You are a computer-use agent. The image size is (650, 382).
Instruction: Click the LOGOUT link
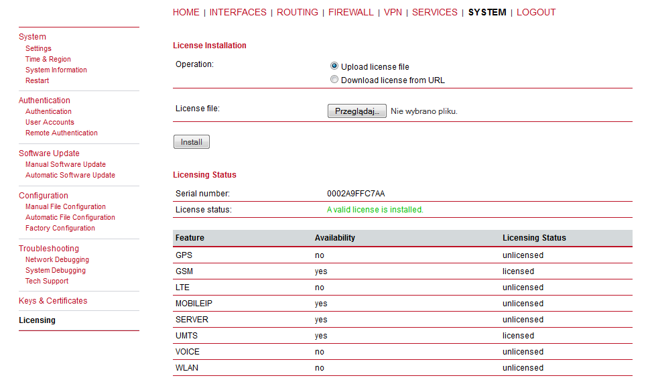tap(536, 13)
